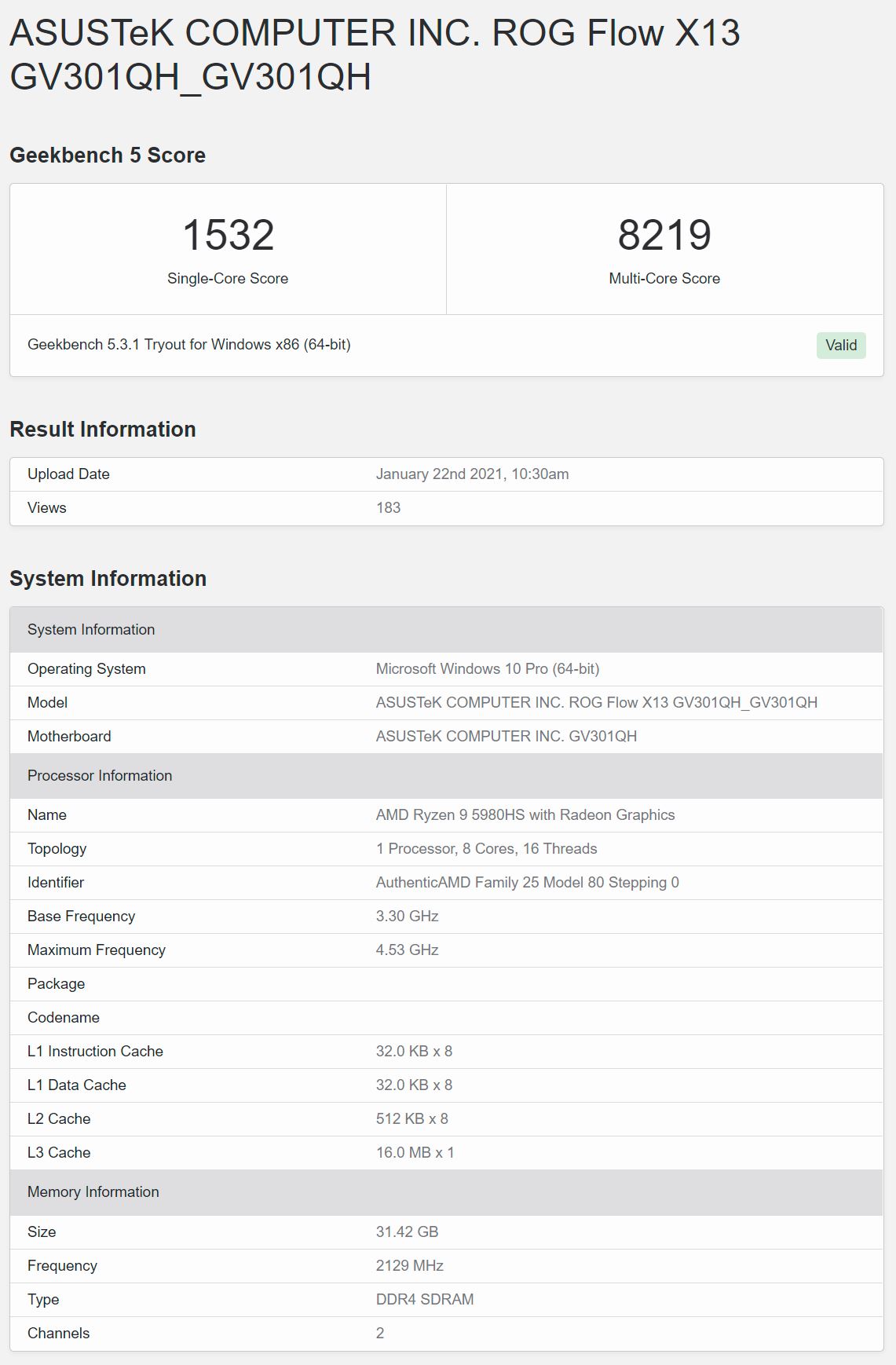Click the Geekbench 5.3.1 Tryout version text
896x1365 pixels.
tap(189, 345)
